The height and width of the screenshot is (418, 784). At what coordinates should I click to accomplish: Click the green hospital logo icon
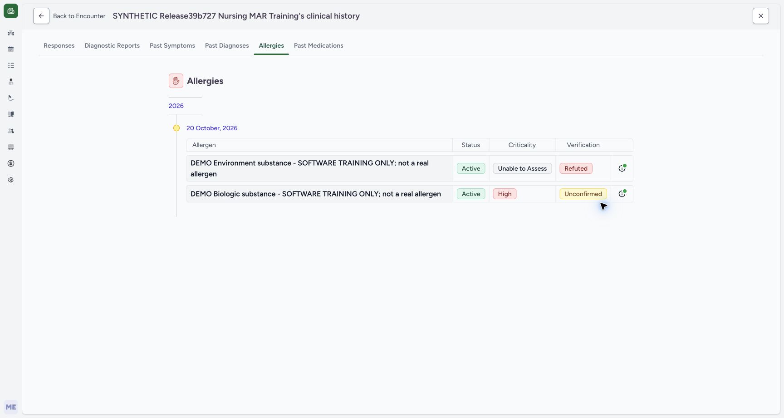11,11
